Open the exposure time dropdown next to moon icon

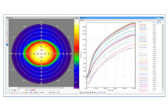tap(21, 90)
